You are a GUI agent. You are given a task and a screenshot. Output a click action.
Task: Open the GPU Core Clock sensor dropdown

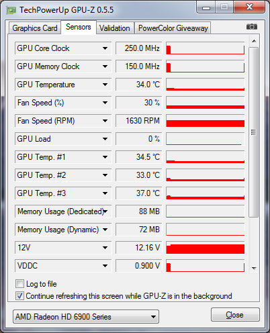(105, 48)
